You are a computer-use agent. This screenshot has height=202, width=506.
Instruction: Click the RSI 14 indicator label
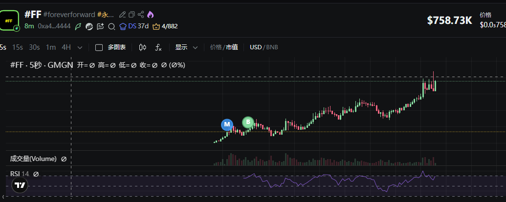20,174
